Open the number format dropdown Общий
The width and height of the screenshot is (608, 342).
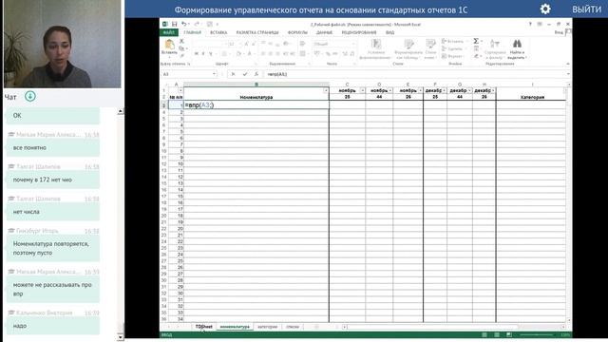pyautogui.click(x=353, y=44)
